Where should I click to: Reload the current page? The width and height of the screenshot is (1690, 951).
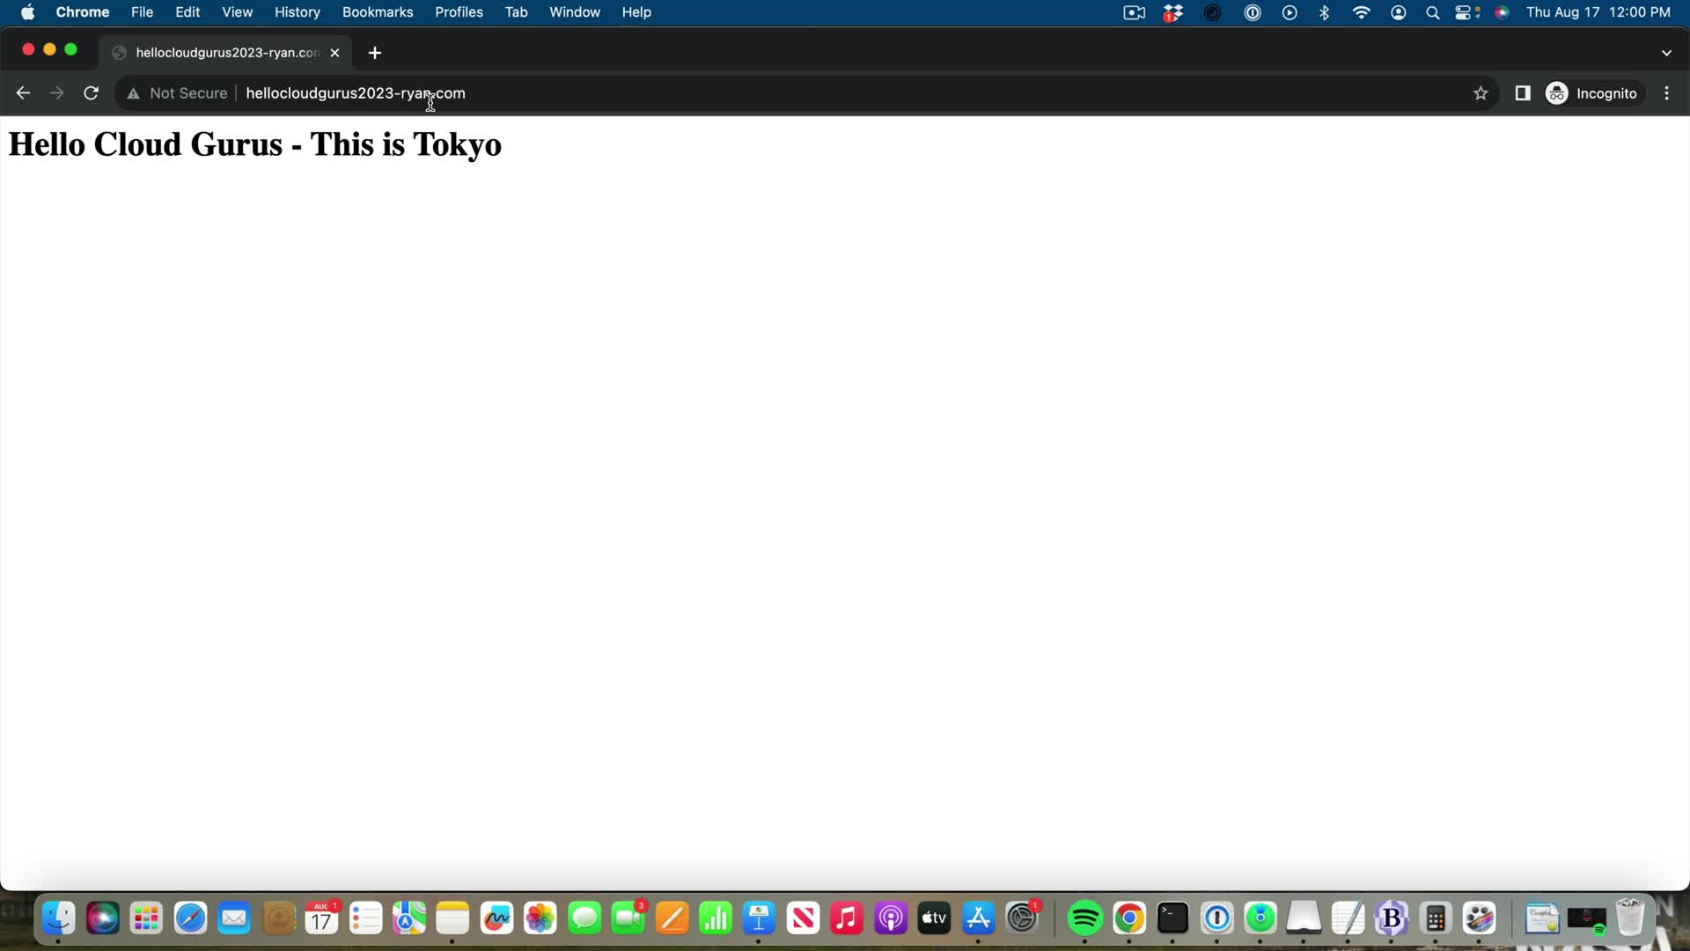pos(91,93)
